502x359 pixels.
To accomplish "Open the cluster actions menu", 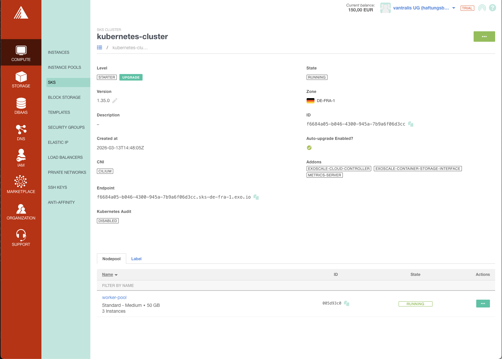I will (484, 37).
